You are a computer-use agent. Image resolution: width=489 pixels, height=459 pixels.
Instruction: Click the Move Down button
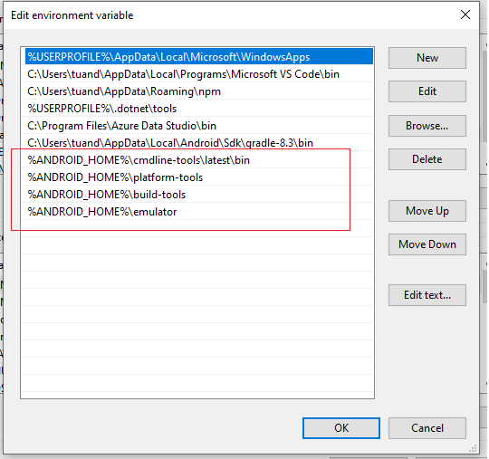click(x=427, y=244)
